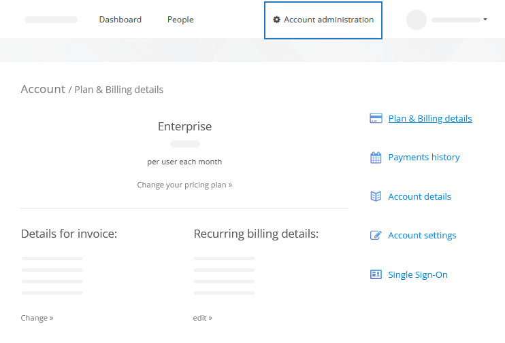The width and height of the screenshot is (505, 343).
Task: Click 'Change your pricing plan »'
Action: 184,185
